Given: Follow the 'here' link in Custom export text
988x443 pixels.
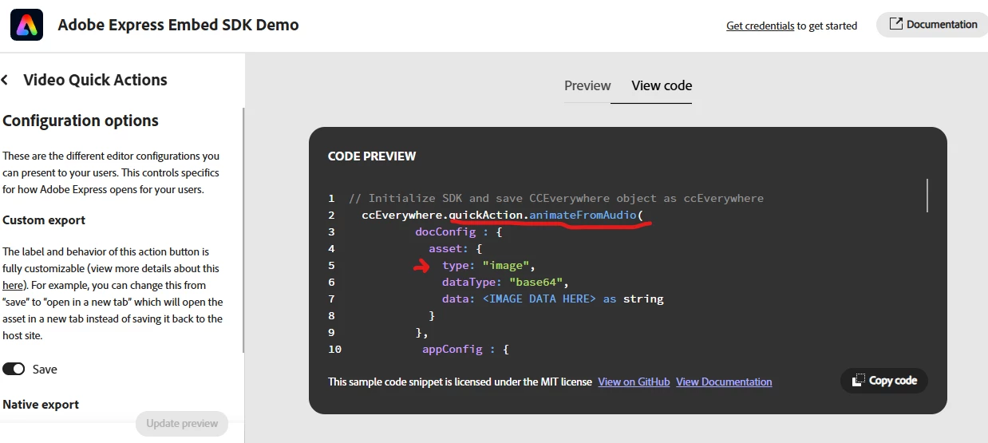Looking at the screenshot, I should (13, 285).
